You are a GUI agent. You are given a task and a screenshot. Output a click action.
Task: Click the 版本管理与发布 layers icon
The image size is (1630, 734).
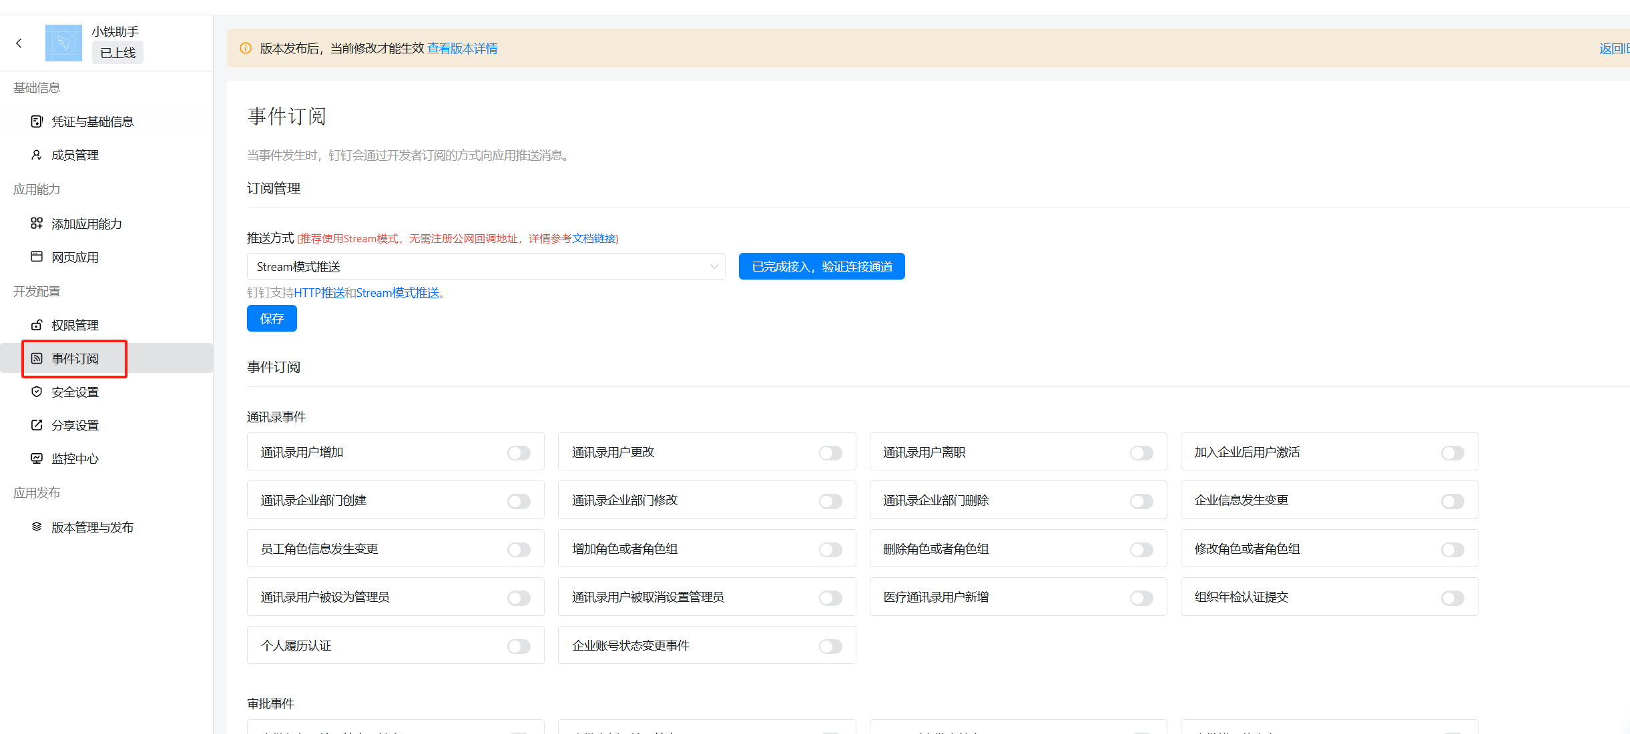click(x=37, y=527)
